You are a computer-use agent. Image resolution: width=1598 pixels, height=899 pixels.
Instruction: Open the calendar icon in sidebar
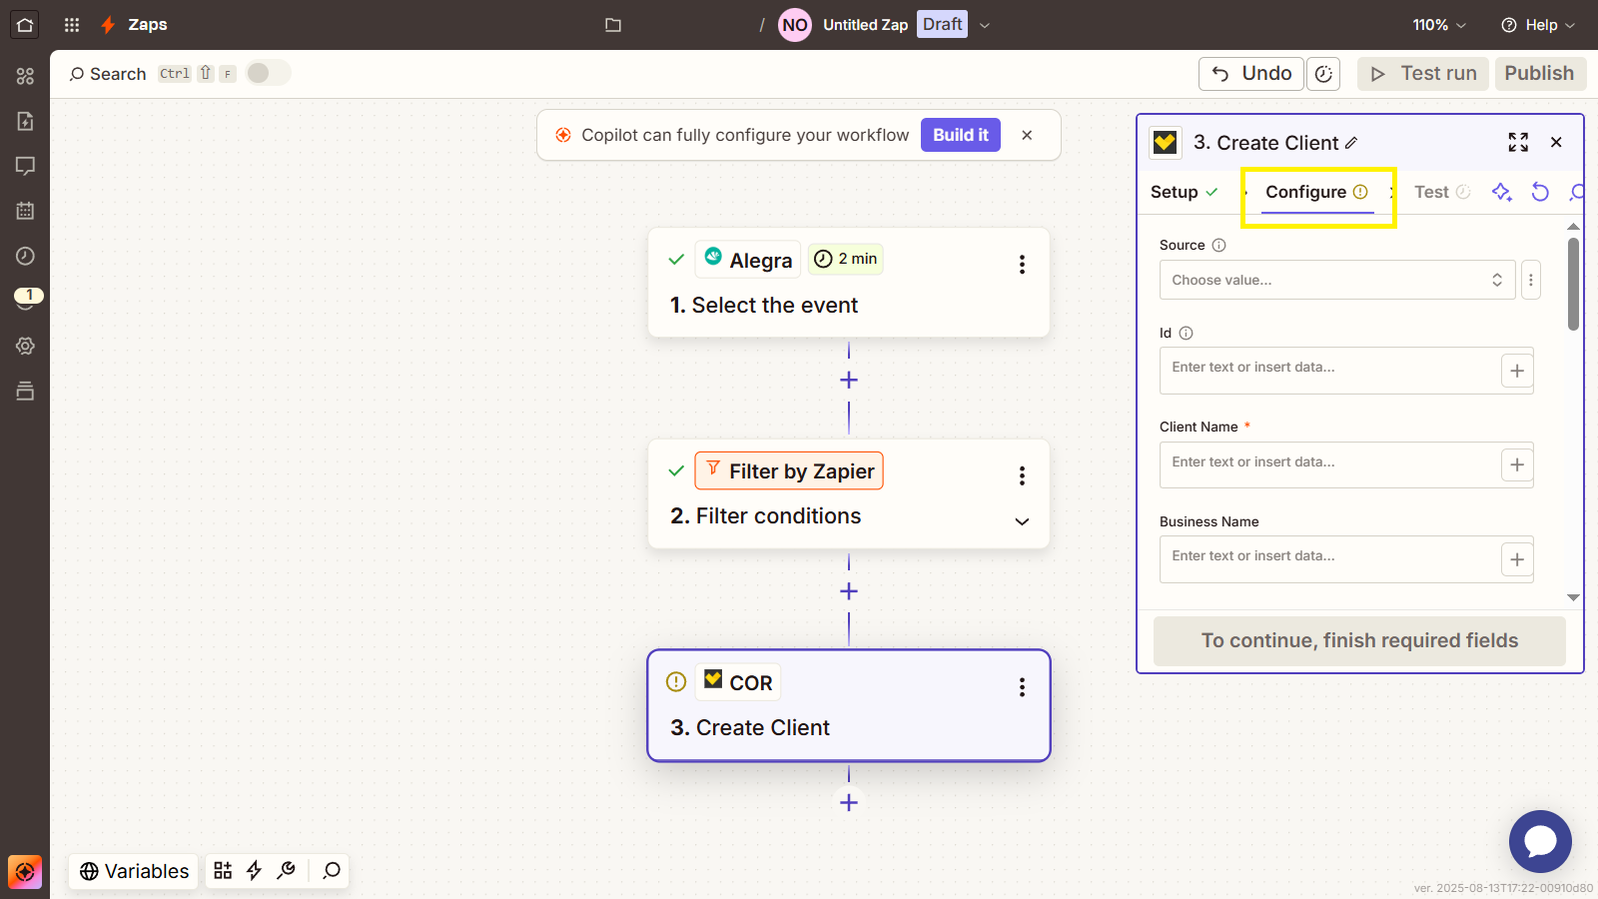25,211
